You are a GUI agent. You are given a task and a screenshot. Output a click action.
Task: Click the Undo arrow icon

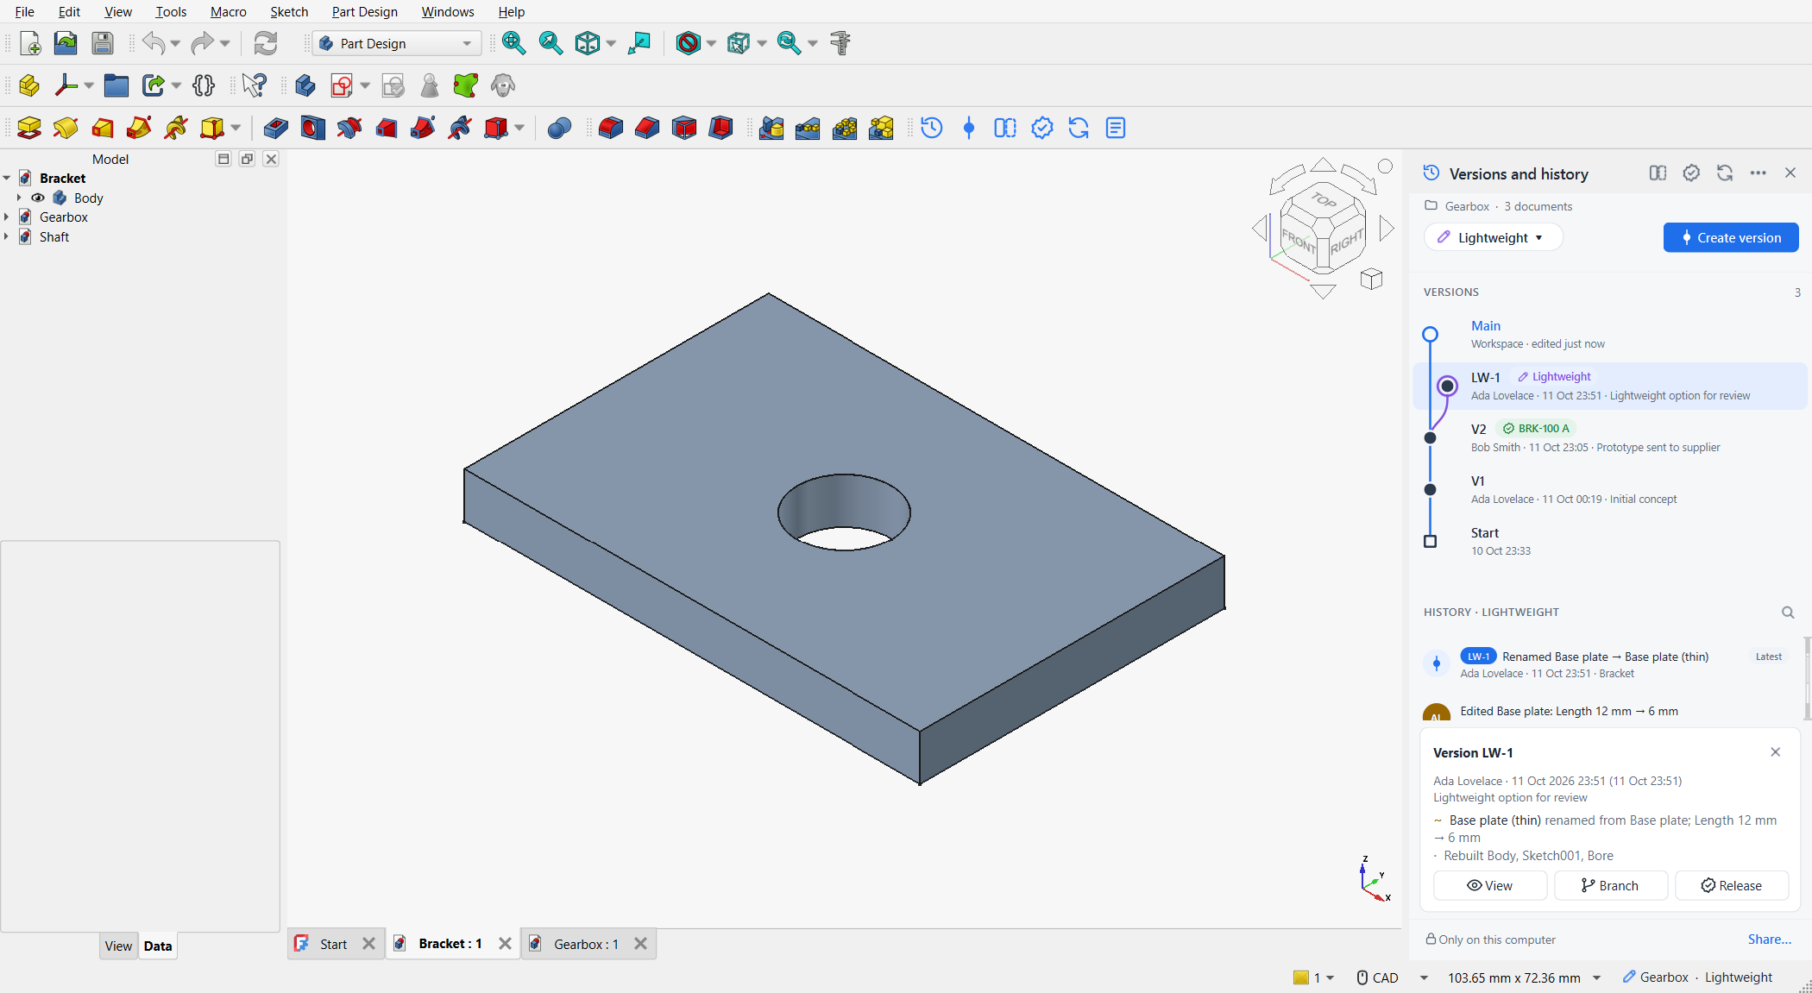[x=154, y=43]
